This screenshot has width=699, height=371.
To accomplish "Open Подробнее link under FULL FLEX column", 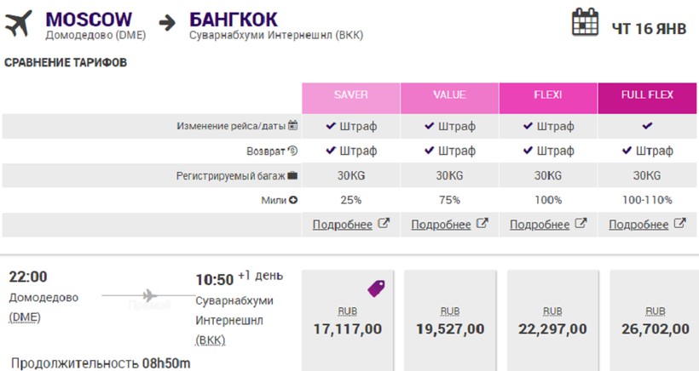I will pos(638,225).
